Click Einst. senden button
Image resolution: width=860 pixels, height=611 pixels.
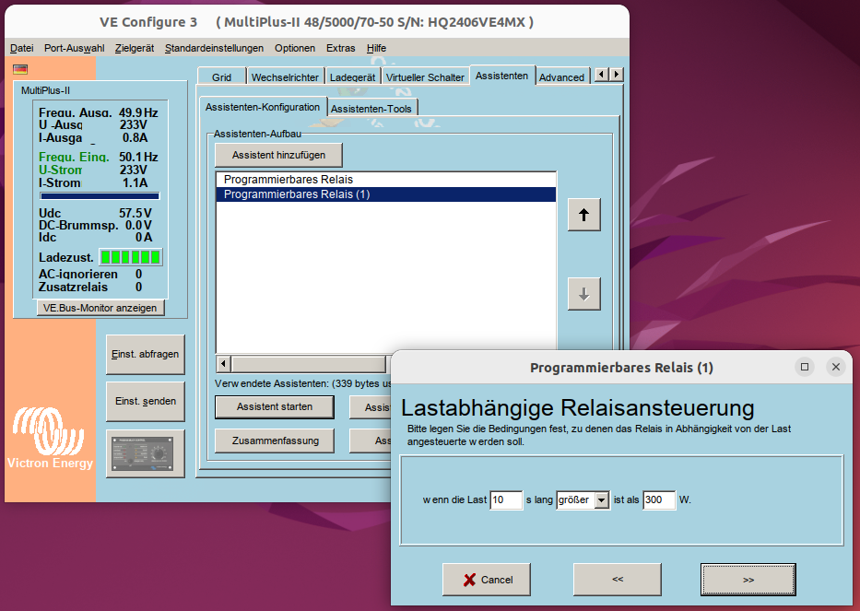tap(146, 402)
